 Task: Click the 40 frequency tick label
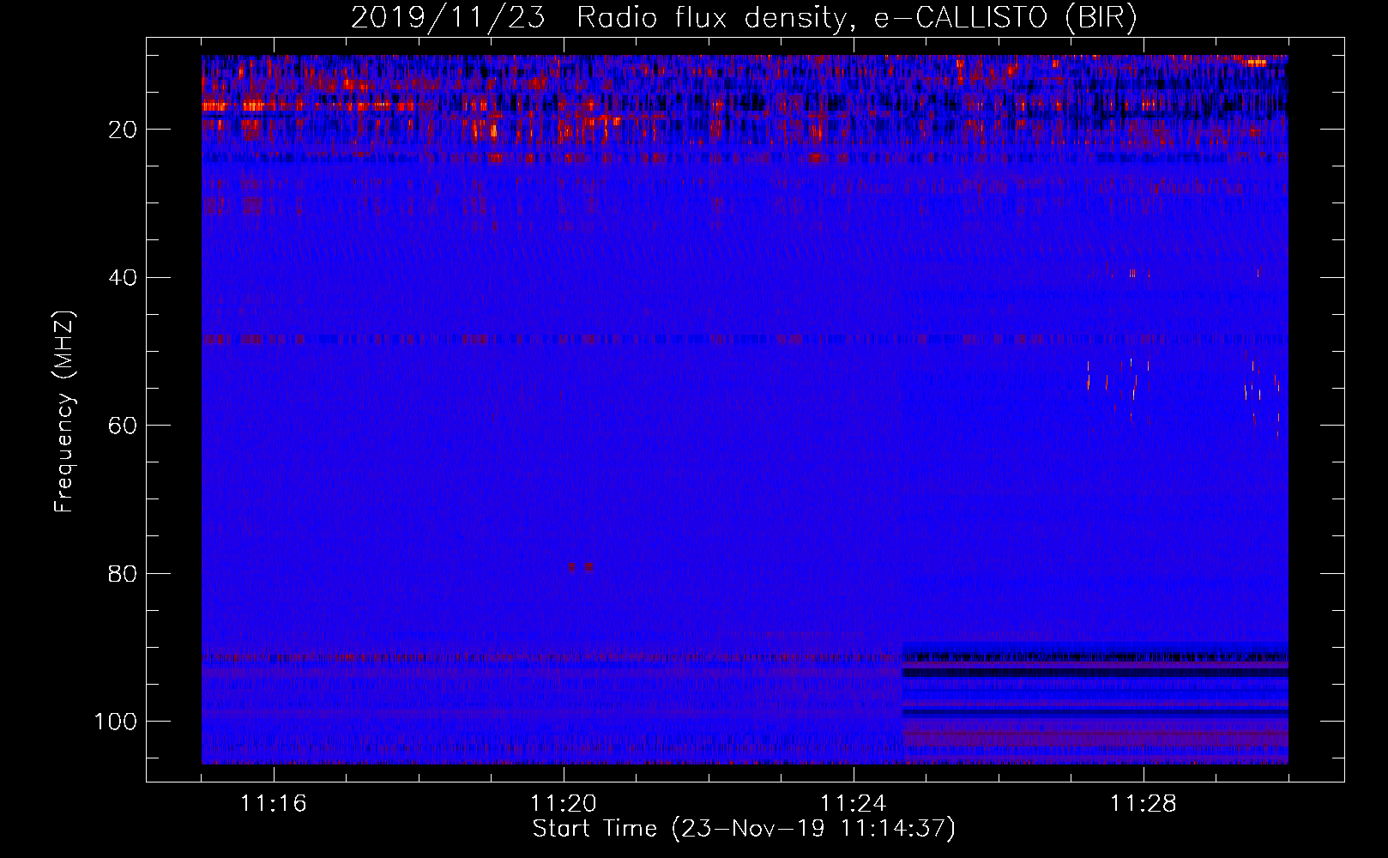point(123,277)
